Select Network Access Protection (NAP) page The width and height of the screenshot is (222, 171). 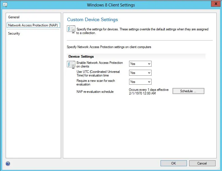[x=33, y=25]
